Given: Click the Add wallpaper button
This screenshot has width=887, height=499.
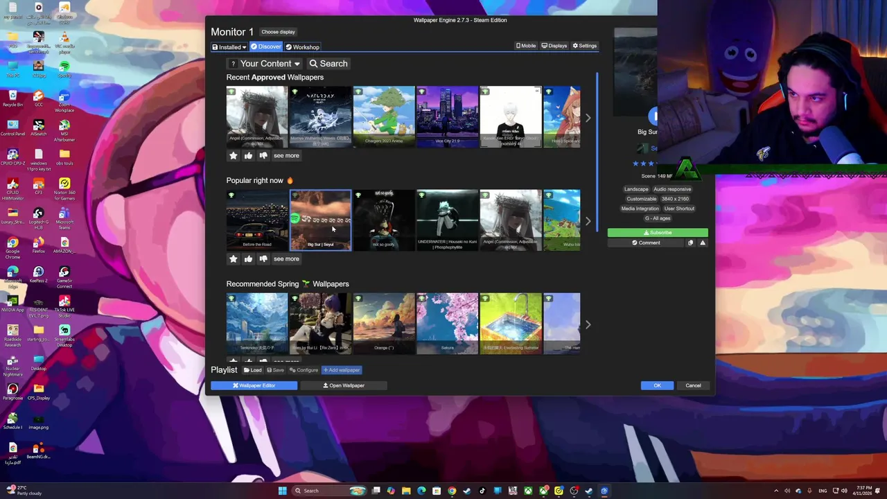Looking at the screenshot, I should (x=342, y=370).
